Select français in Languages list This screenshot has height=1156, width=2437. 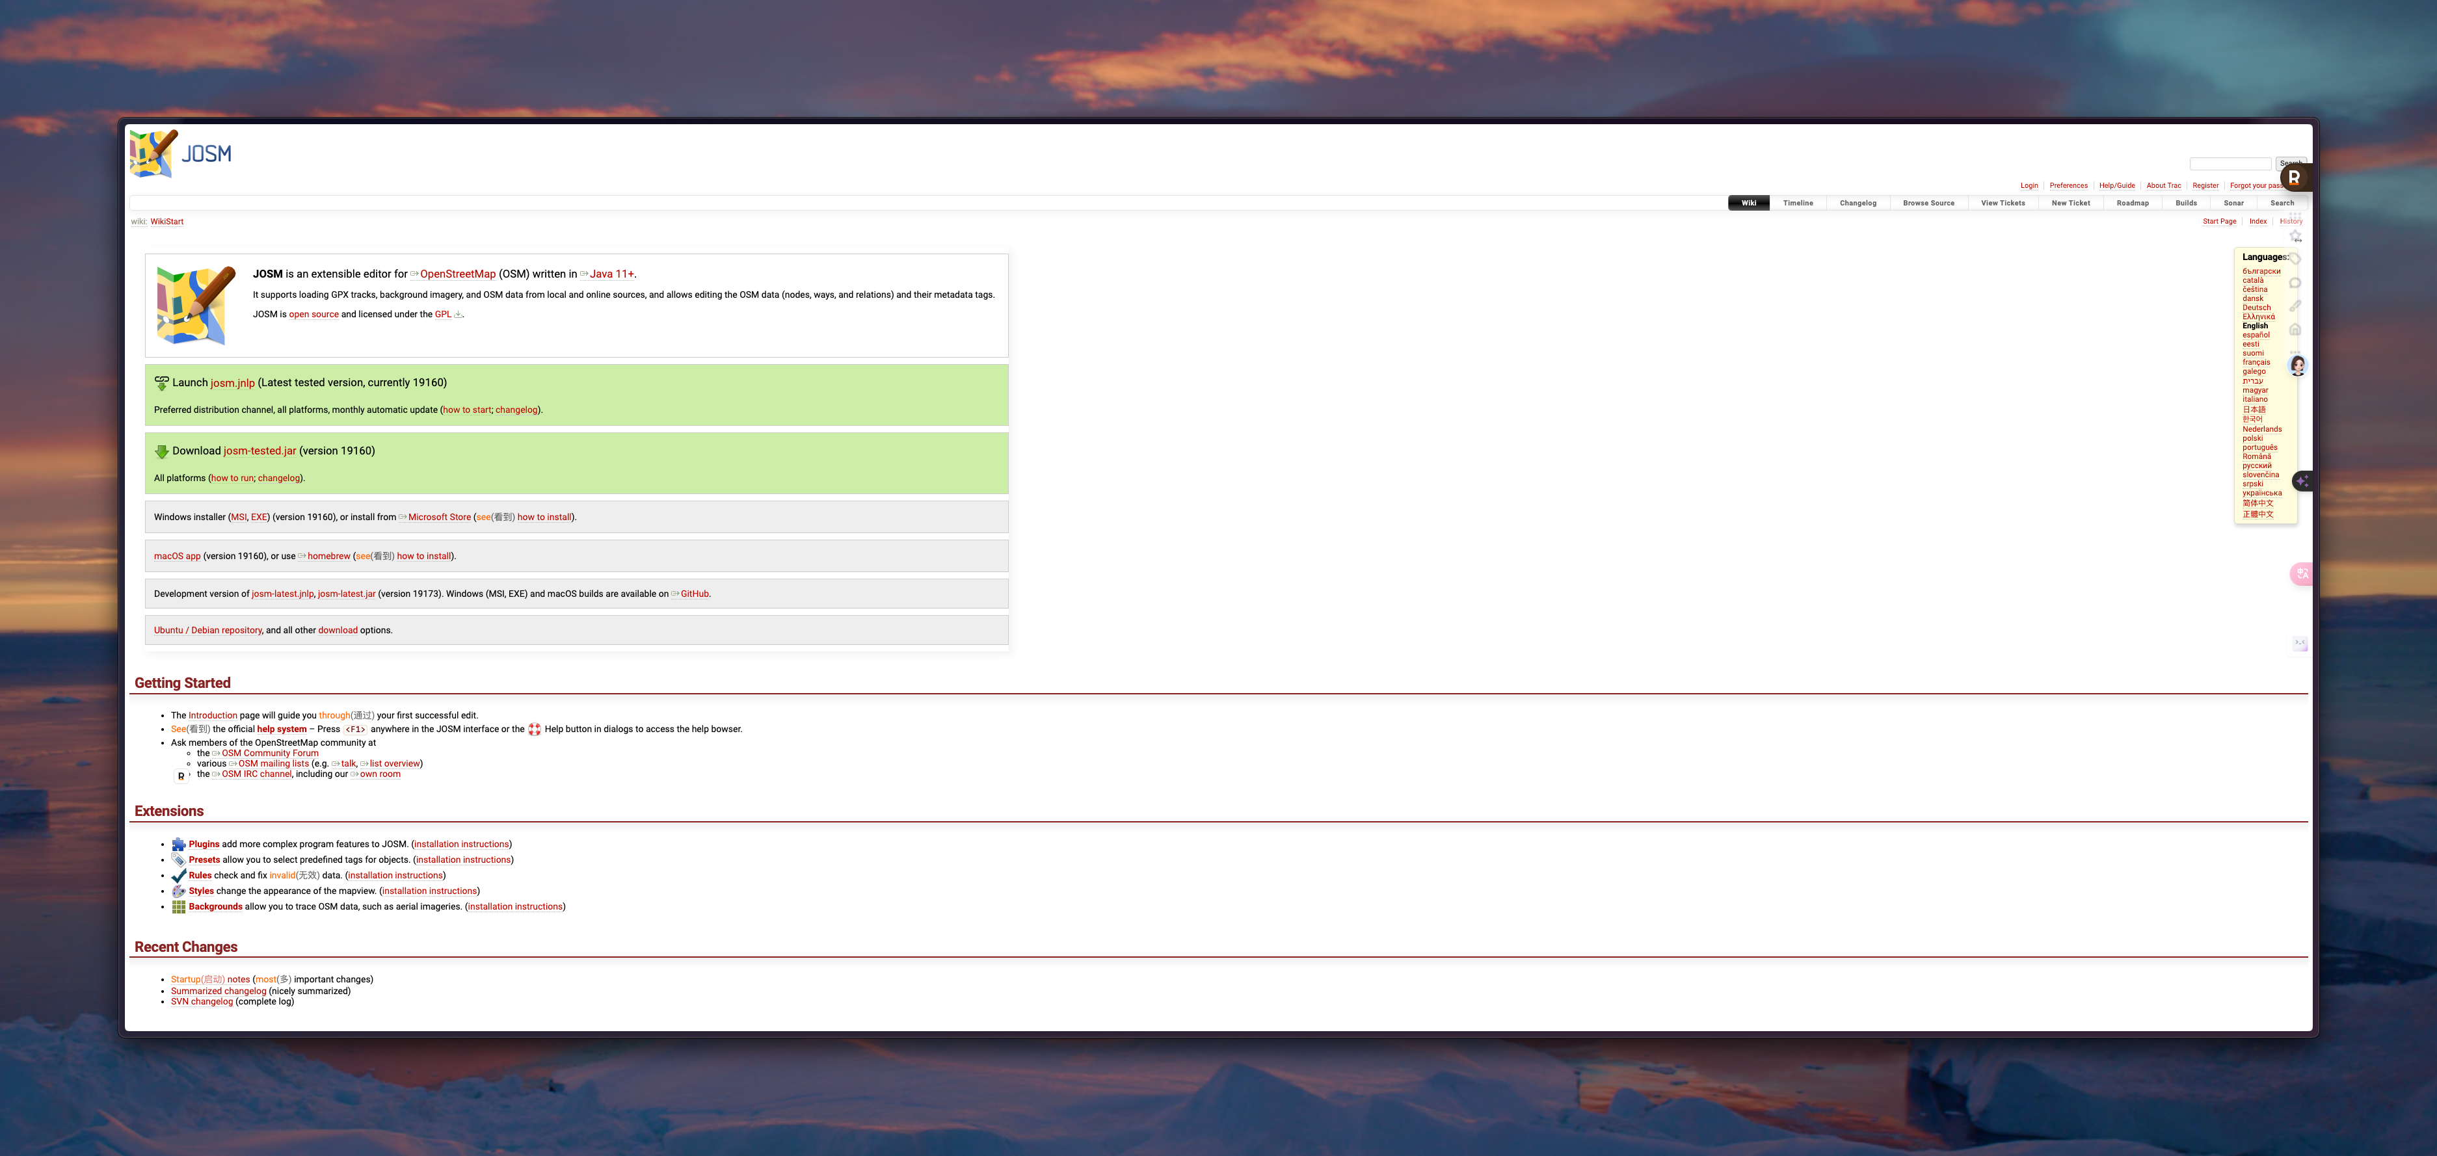[2256, 362]
